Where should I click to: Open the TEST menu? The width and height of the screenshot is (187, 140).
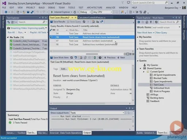tap(81, 8)
